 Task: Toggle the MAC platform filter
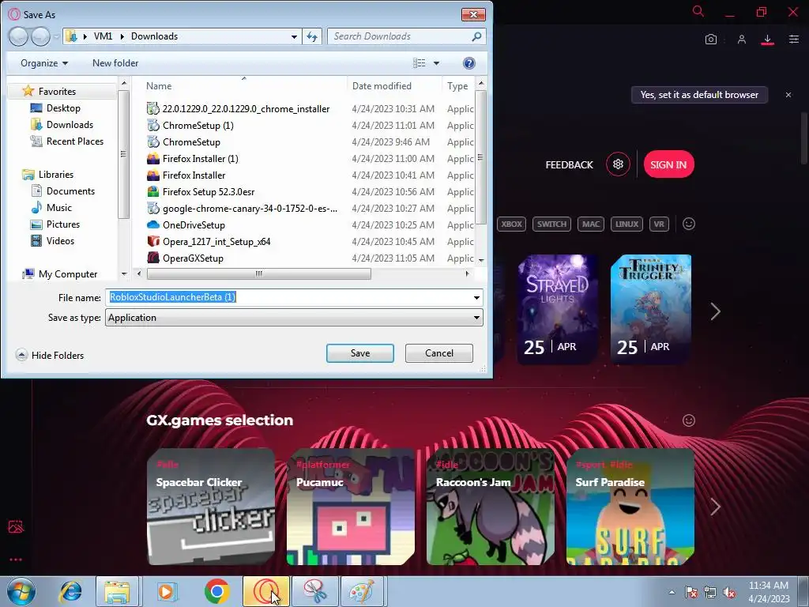click(591, 224)
